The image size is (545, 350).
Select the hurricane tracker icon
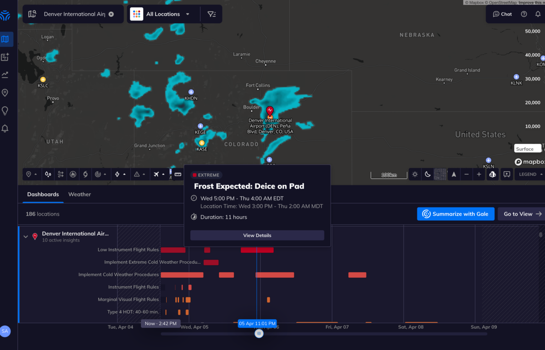click(x=85, y=174)
